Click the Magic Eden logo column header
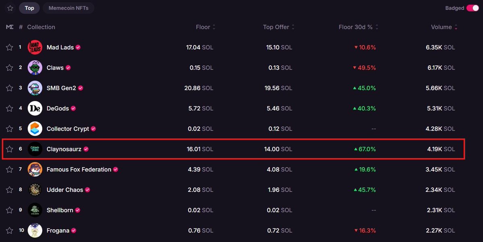483x242 pixels. [x=10, y=27]
